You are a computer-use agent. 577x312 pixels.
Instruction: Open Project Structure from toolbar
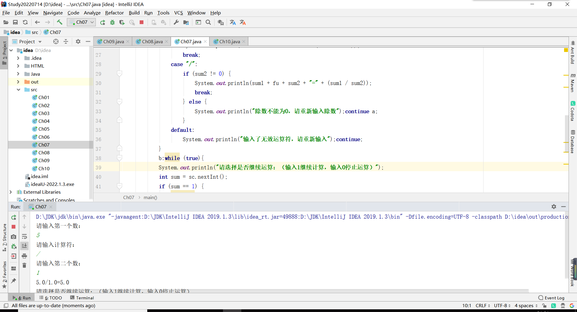[x=186, y=23]
